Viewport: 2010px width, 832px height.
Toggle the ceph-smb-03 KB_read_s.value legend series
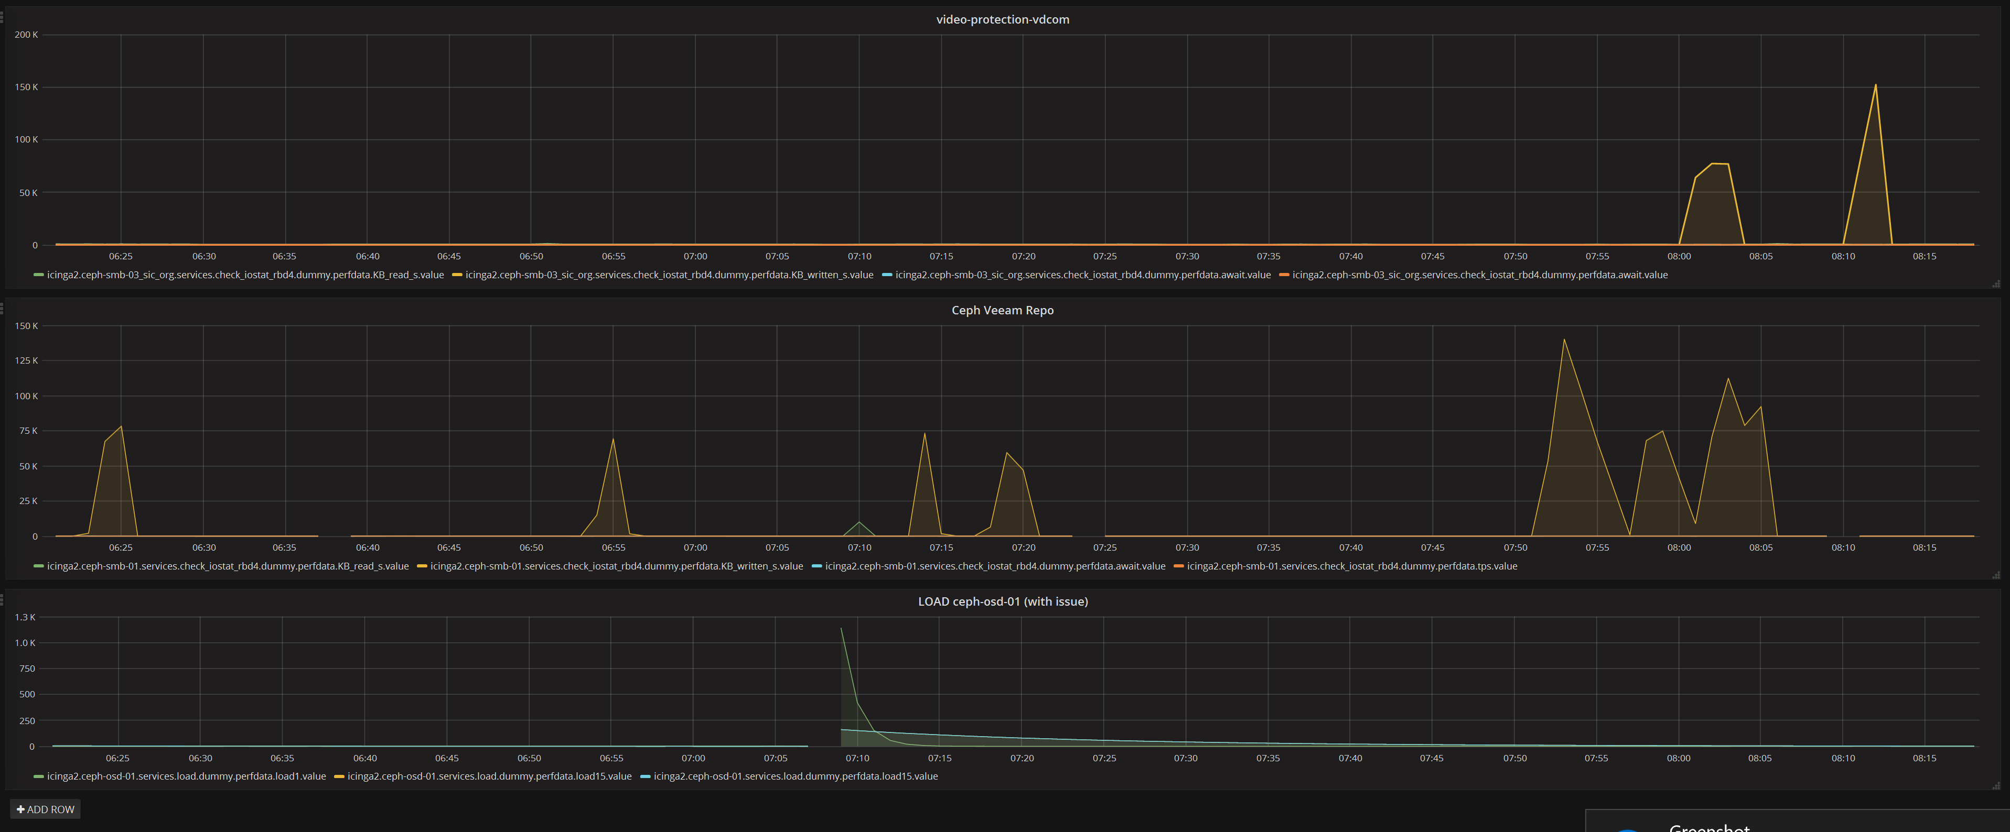245,275
